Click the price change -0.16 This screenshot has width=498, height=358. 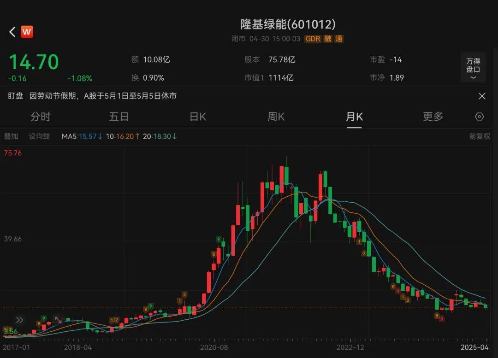pyautogui.click(x=18, y=78)
